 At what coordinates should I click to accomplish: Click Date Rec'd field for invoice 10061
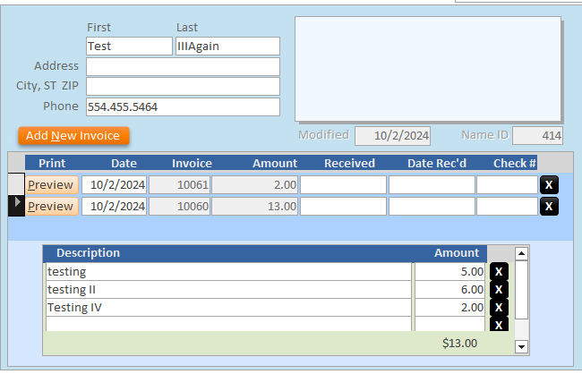pyautogui.click(x=432, y=185)
